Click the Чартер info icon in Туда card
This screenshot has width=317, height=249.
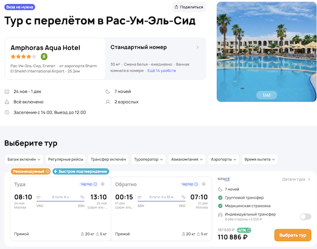(x=95, y=184)
